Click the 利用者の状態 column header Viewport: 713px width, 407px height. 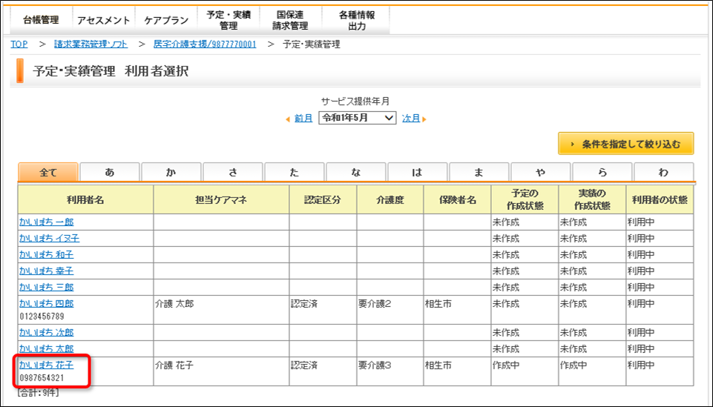(660, 199)
